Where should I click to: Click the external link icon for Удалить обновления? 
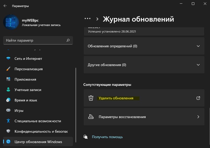pyautogui.click(x=198, y=98)
